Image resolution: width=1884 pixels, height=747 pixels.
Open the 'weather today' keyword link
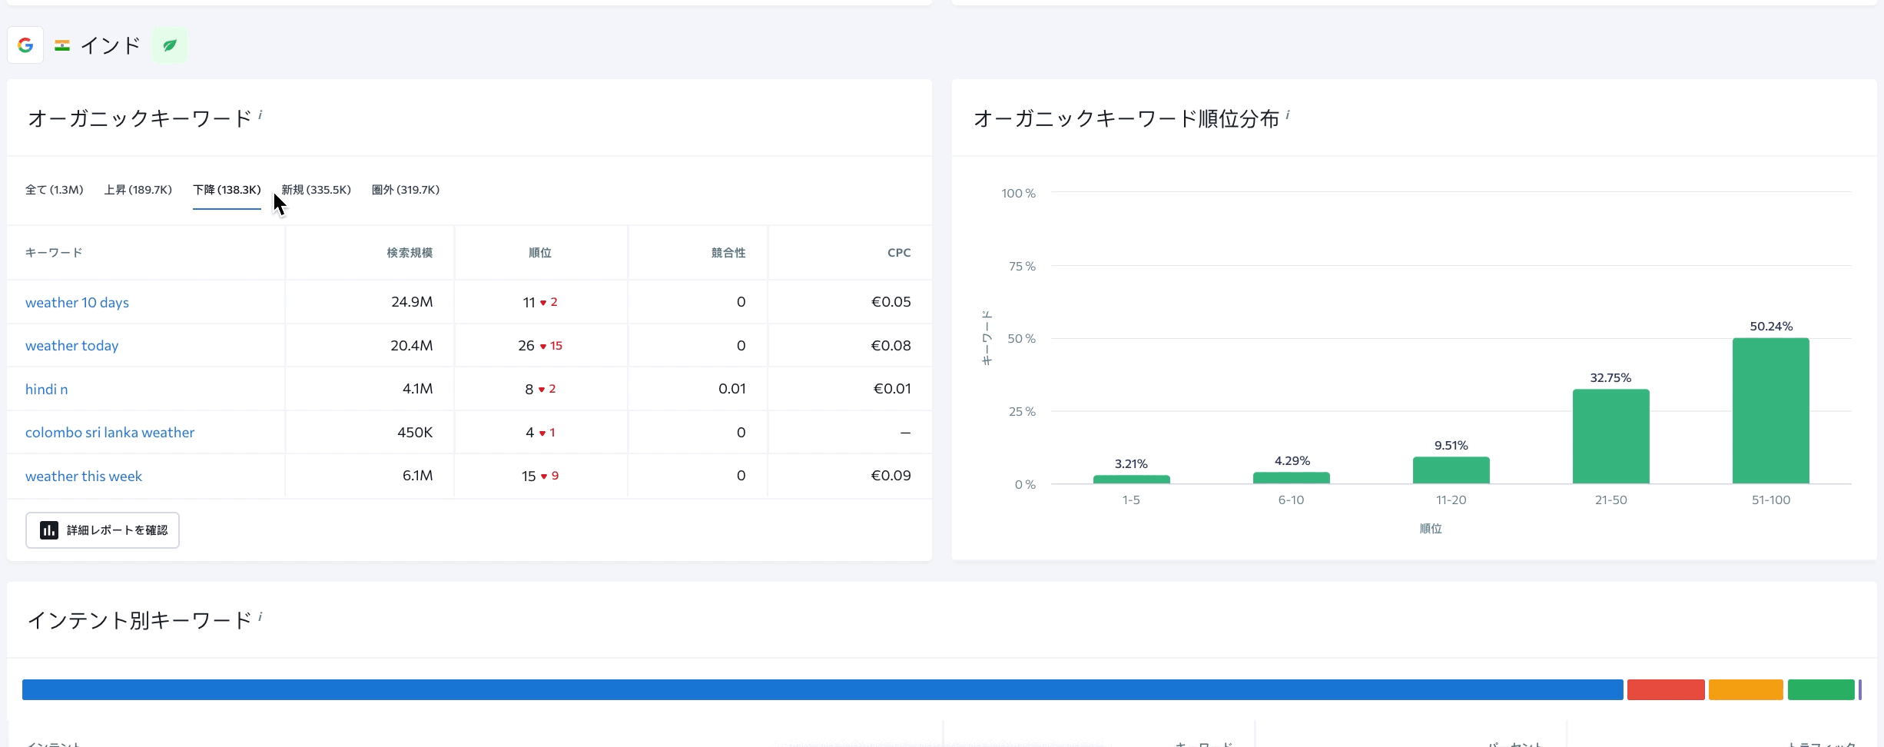[x=71, y=346]
